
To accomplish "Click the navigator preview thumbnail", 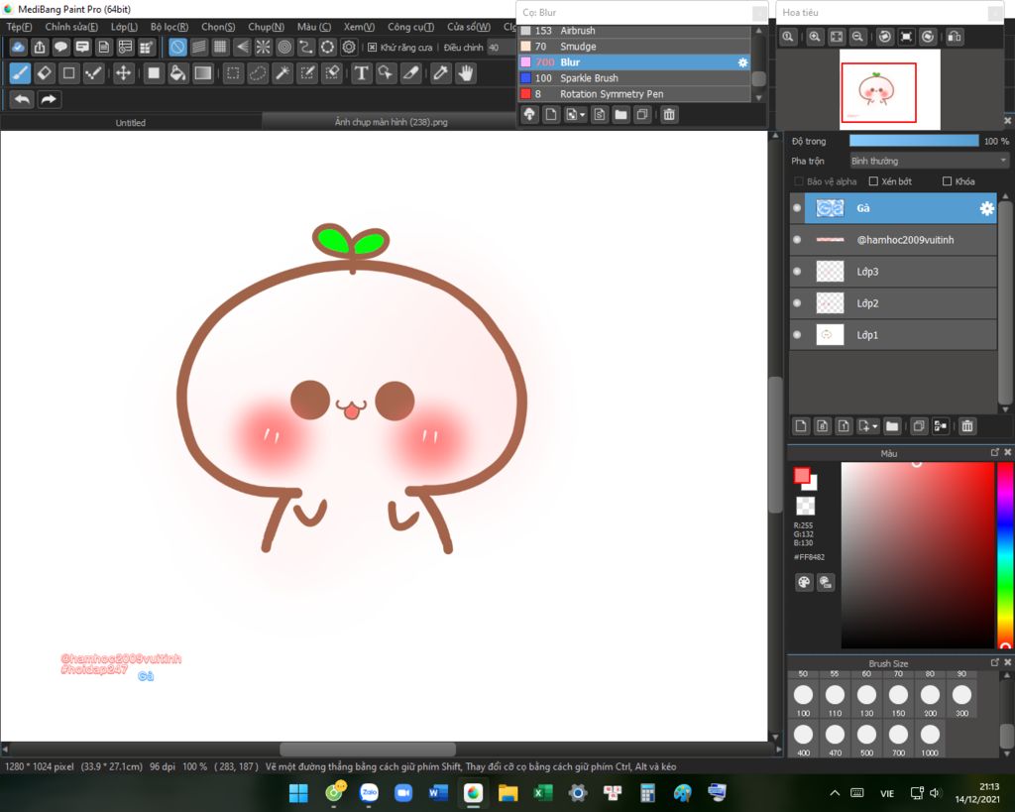I will [890, 89].
